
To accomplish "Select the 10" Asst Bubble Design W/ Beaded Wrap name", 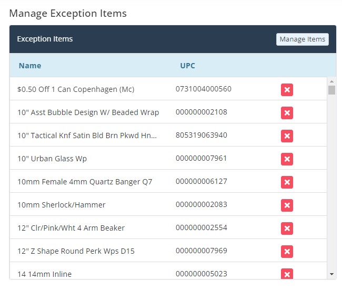I will 88,112.
